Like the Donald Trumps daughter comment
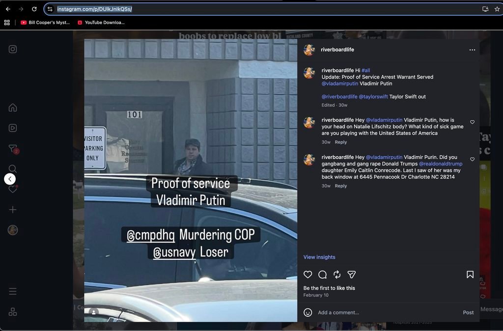This screenshot has height=331, width=503. pyautogui.click(x=472, y=159)
